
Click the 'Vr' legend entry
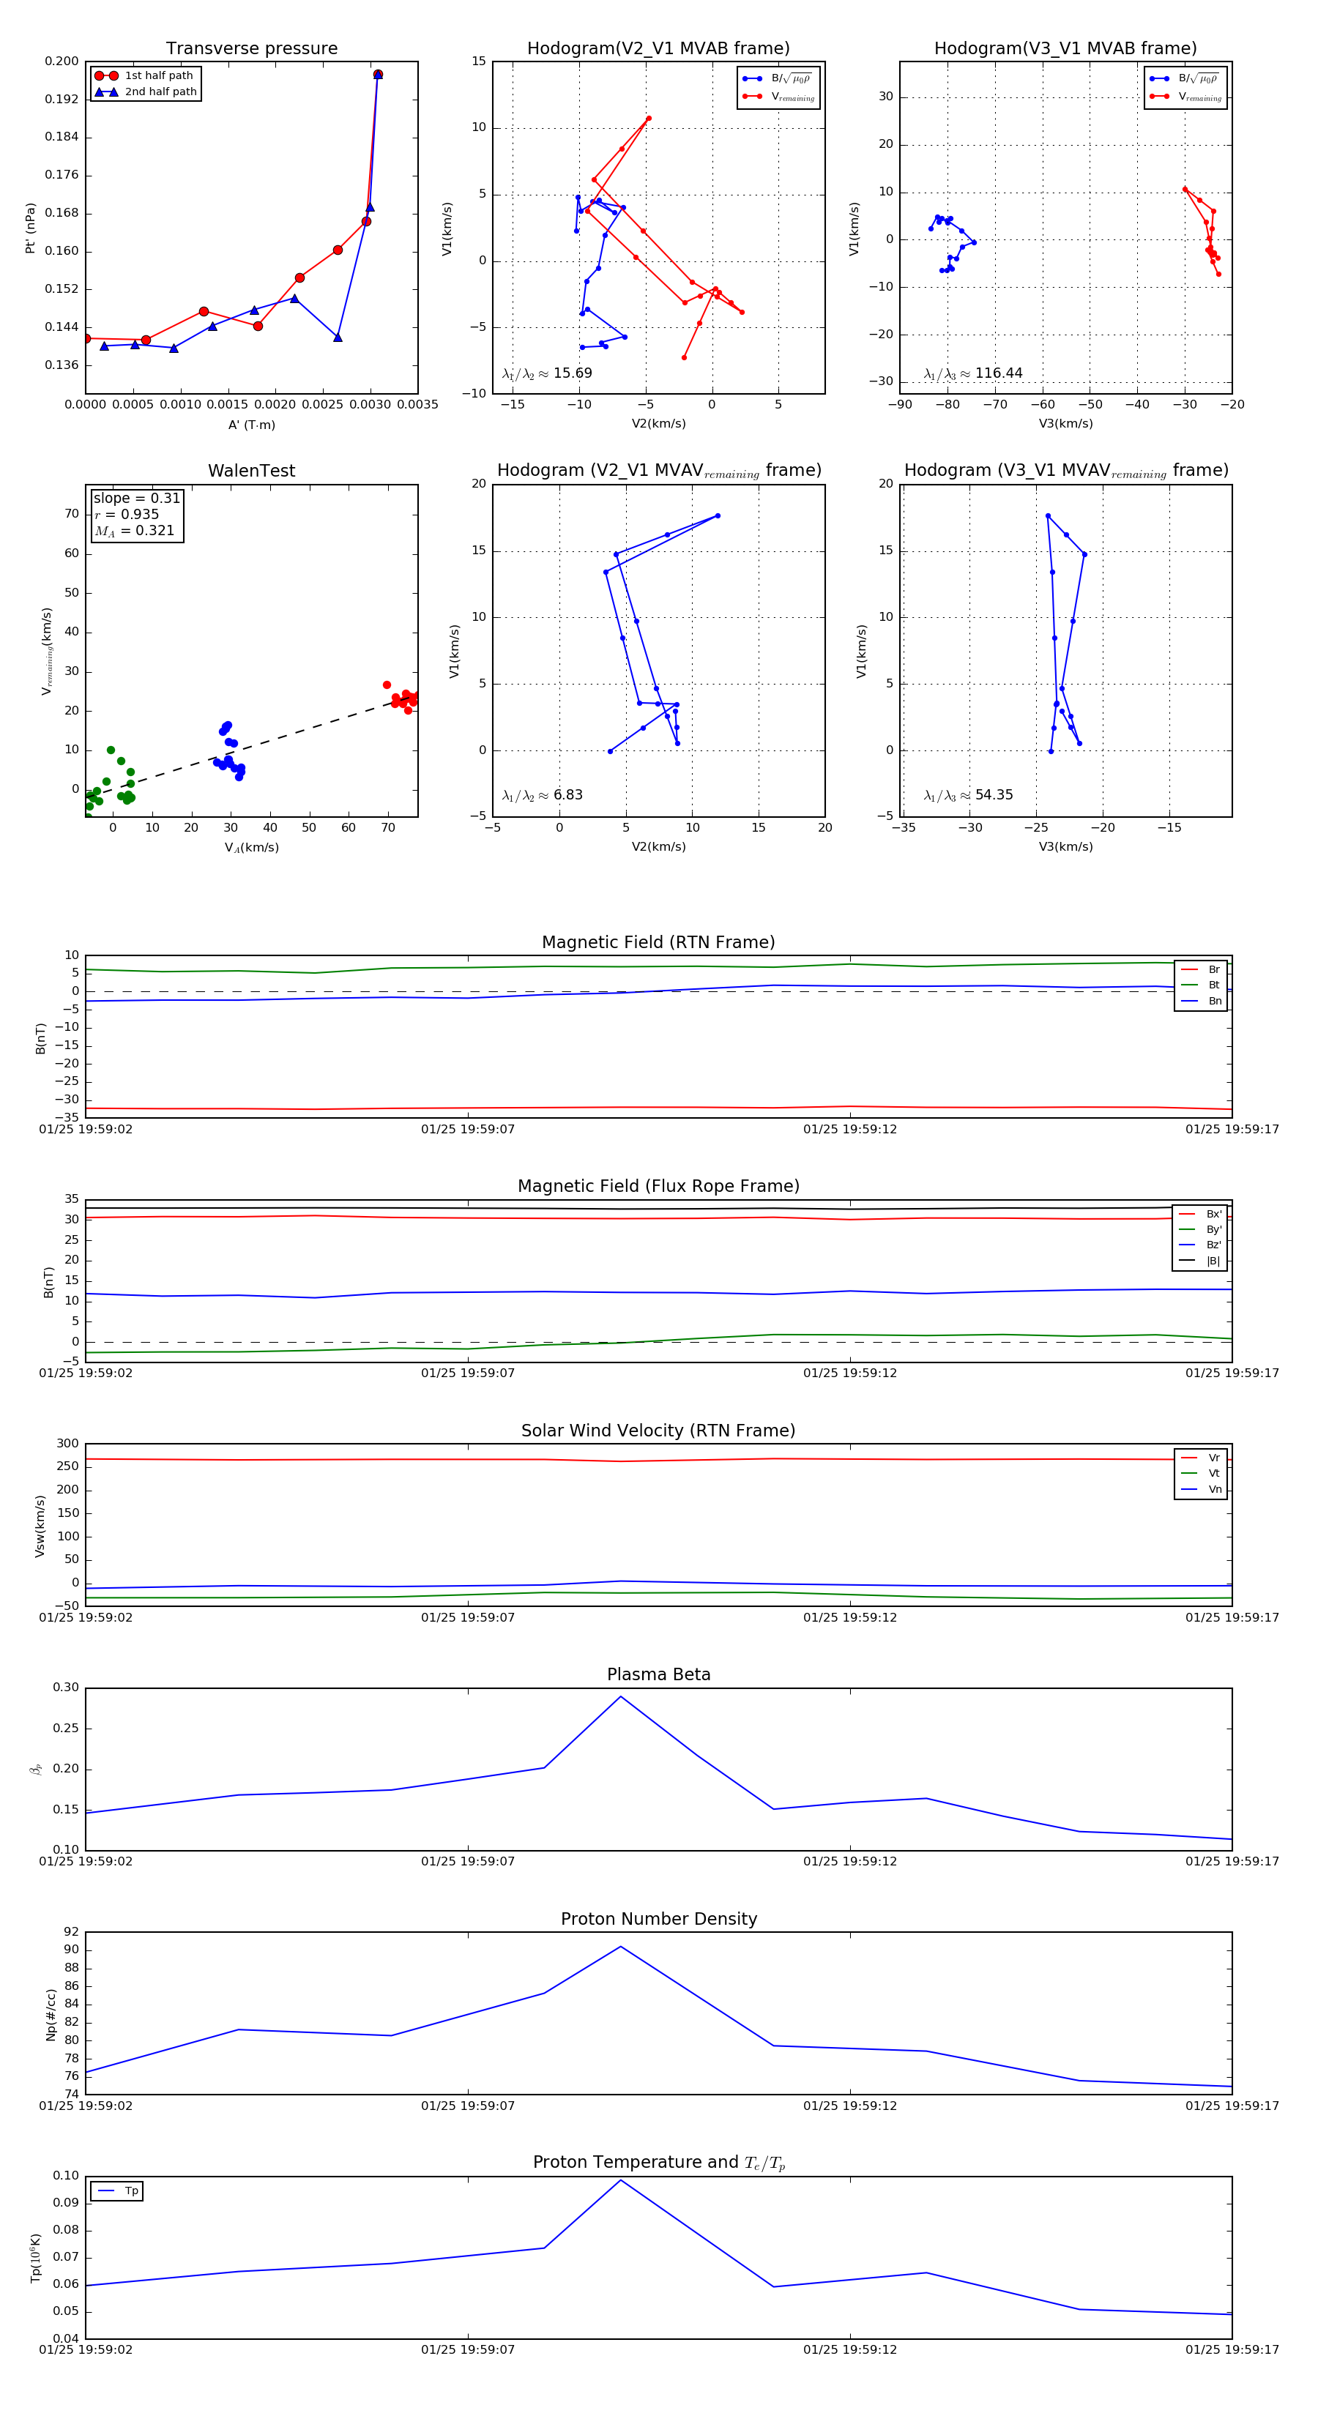(x=1201, y=1458)
